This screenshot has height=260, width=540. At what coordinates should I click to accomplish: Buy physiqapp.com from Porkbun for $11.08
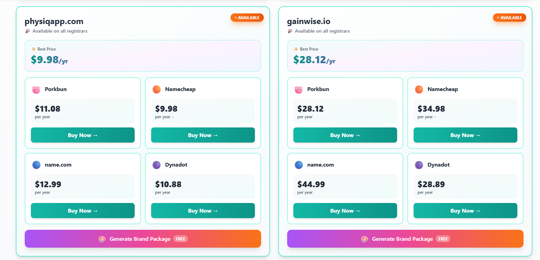point(83,135)
